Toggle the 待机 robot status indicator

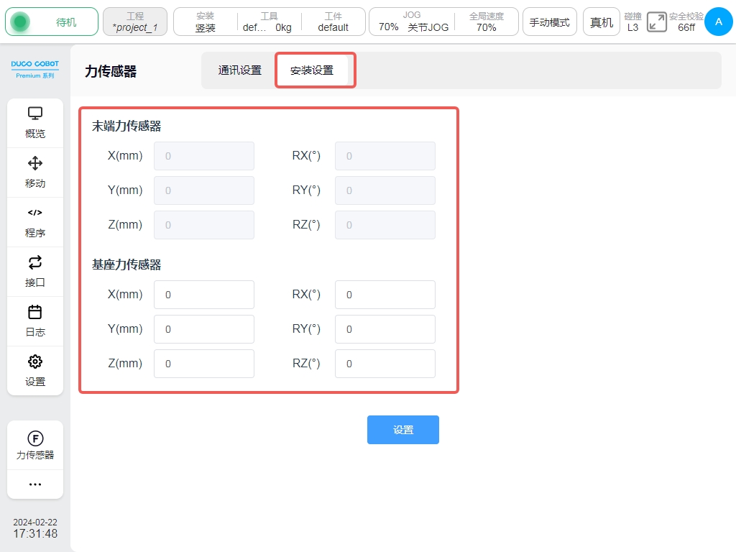52,22
